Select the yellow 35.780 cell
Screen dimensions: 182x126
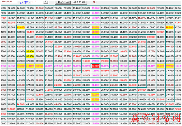96,32
